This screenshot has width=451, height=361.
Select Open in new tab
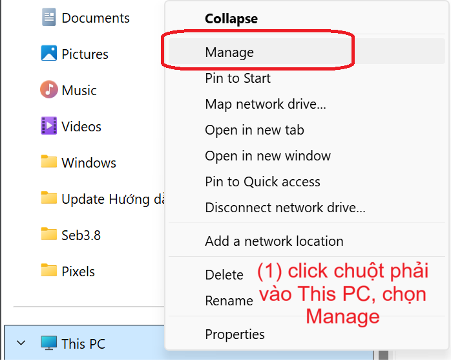[x=255, y=130]
